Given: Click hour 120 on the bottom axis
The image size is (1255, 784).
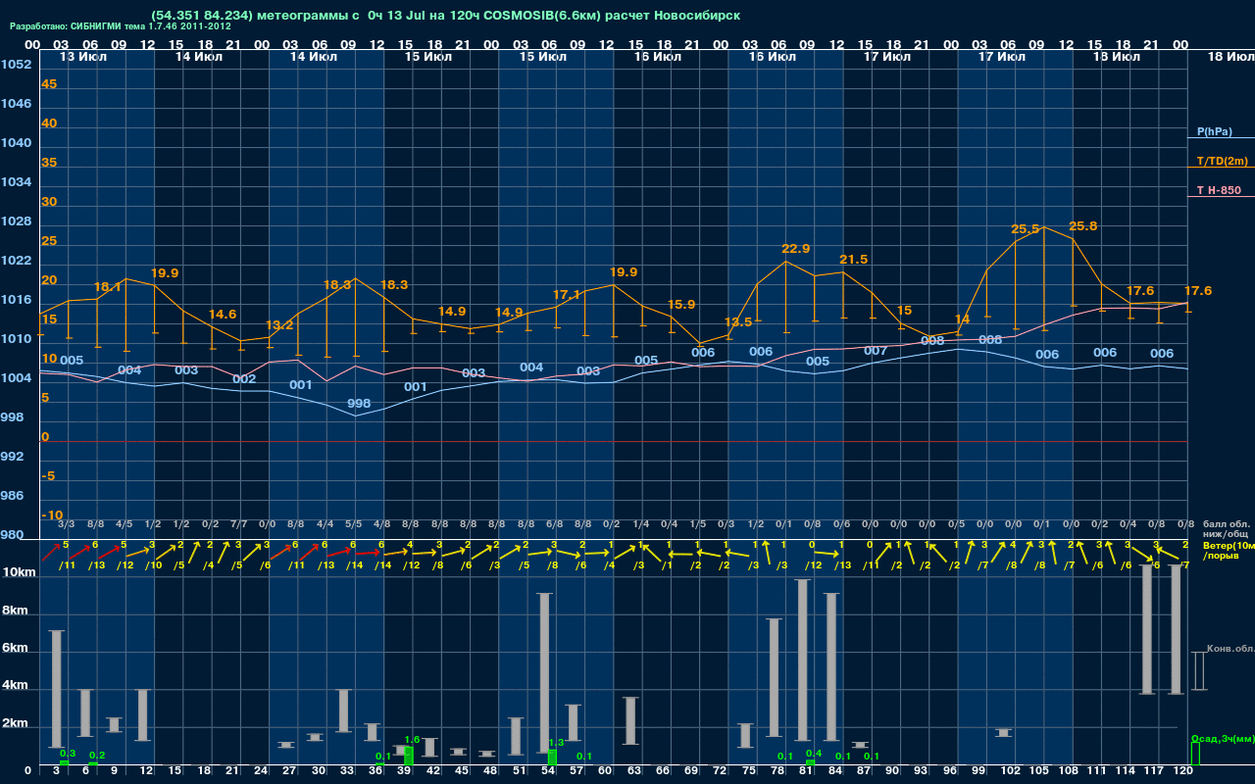Looking at the screenshot, I should (x=1182, y=772).
